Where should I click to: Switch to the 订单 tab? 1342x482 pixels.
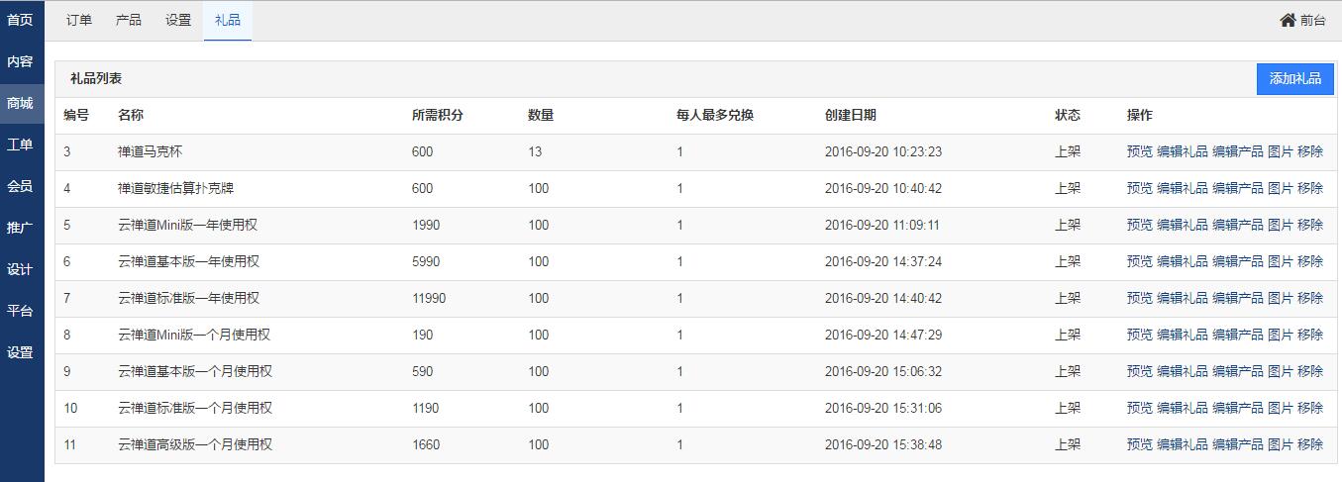(79, 20)
